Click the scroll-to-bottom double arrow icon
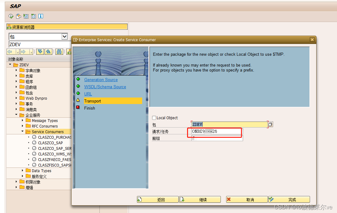 click(40, 52)
